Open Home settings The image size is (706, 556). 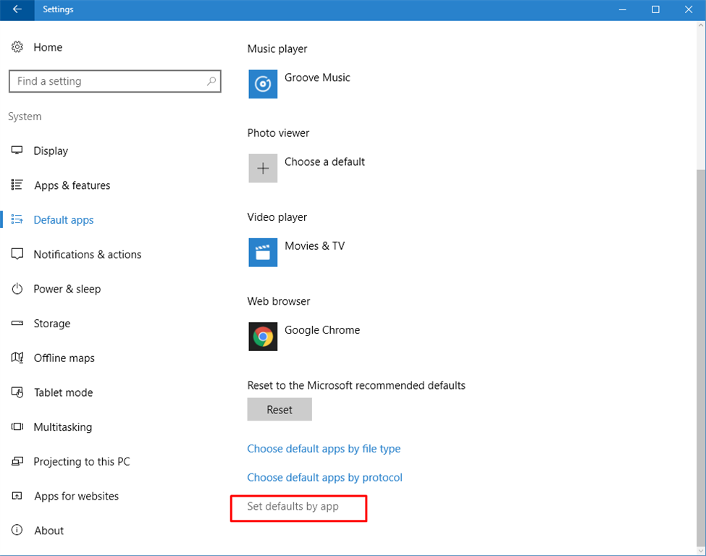(x=49, y=47)
